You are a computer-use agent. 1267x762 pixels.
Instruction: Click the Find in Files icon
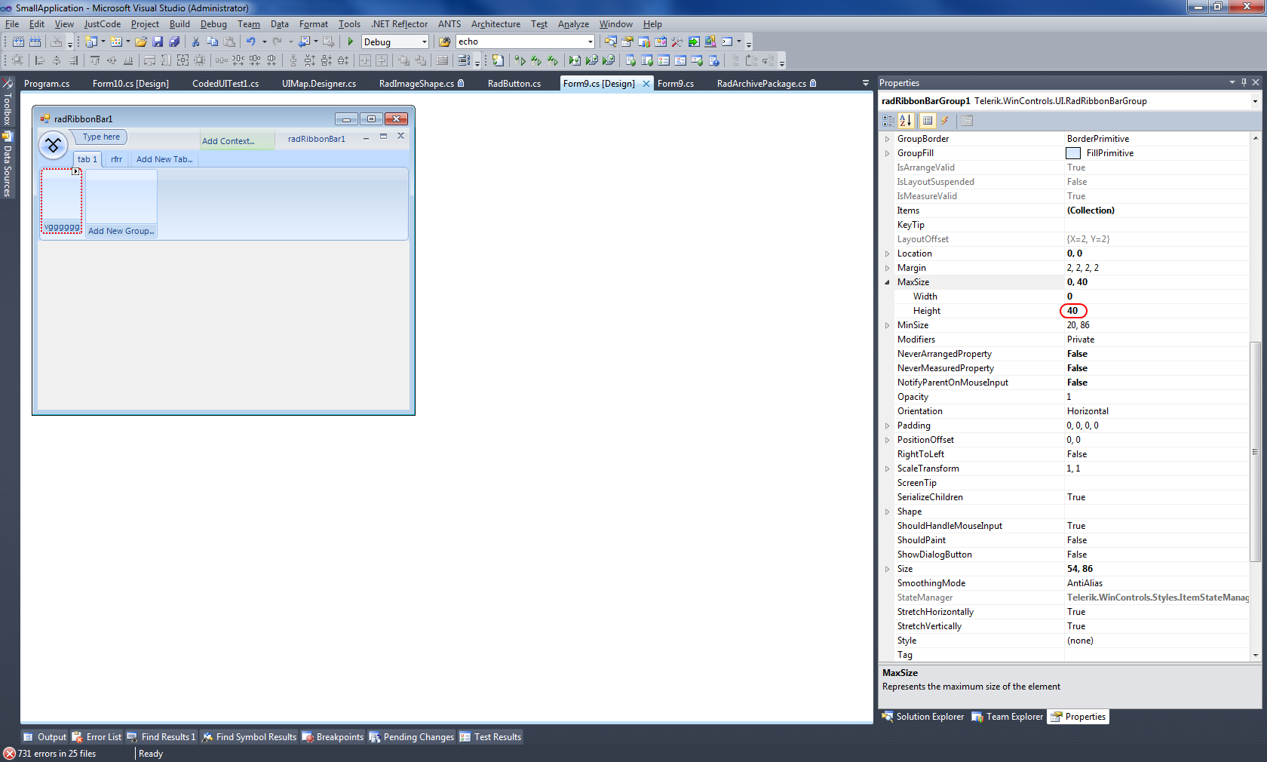(x=445, y=42)
